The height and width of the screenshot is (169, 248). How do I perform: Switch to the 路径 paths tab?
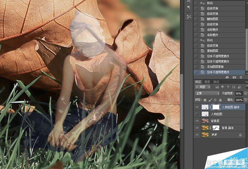pos(216,82)
